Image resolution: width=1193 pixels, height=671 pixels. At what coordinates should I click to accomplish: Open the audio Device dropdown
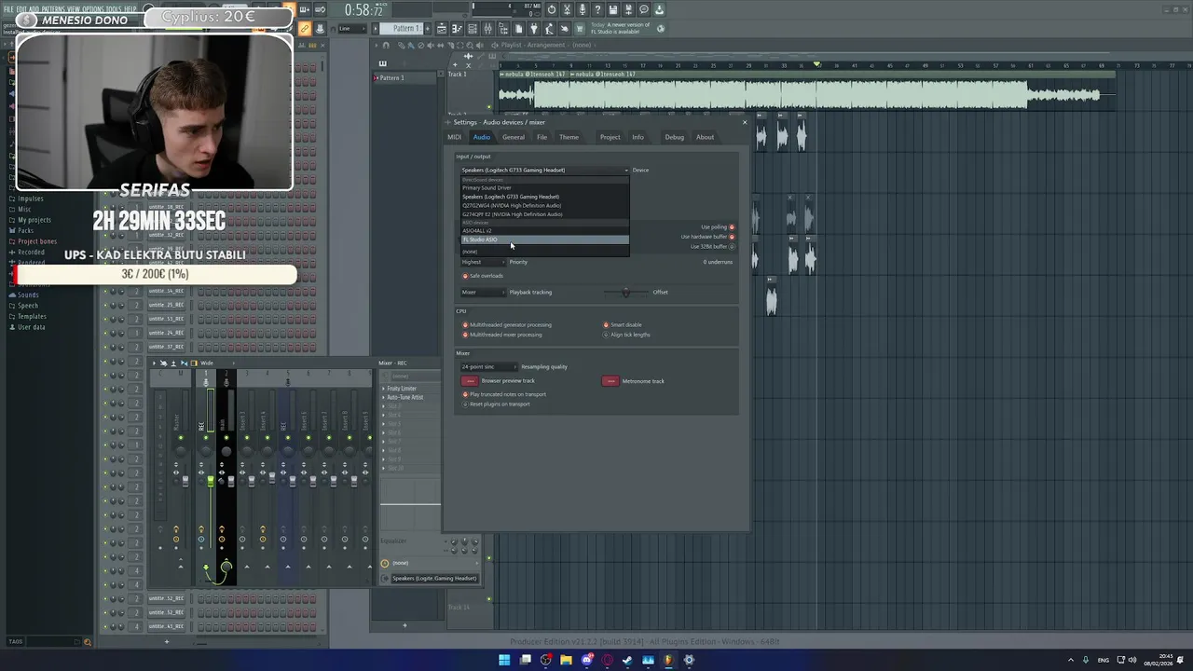click(x=544, y=171)
